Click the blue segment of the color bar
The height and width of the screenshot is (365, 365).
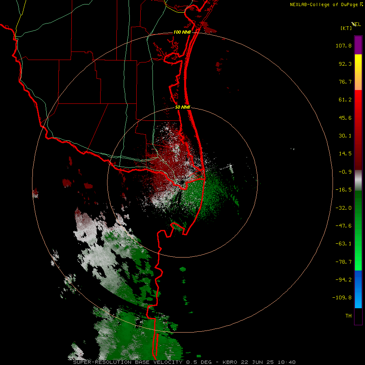tap(358, 289)
